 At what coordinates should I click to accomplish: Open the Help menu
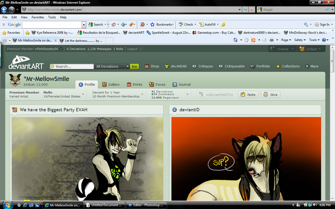point(63,17)
